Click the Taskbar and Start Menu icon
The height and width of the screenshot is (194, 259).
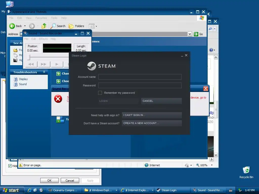click(x=60, y=119)
